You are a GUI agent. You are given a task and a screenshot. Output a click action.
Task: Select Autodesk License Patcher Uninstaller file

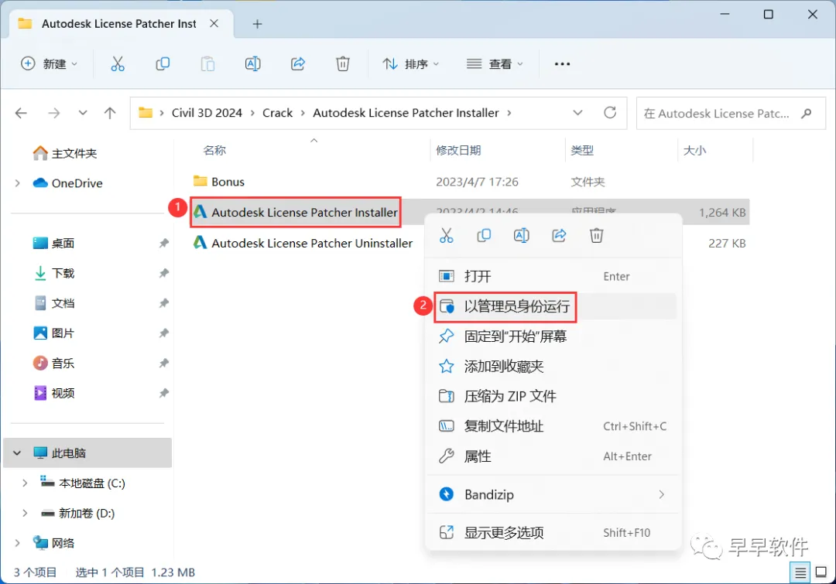[x=312, y=244]
